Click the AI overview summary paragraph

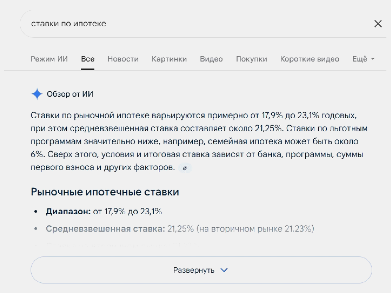pyautogui.click(x=198, y=141)
